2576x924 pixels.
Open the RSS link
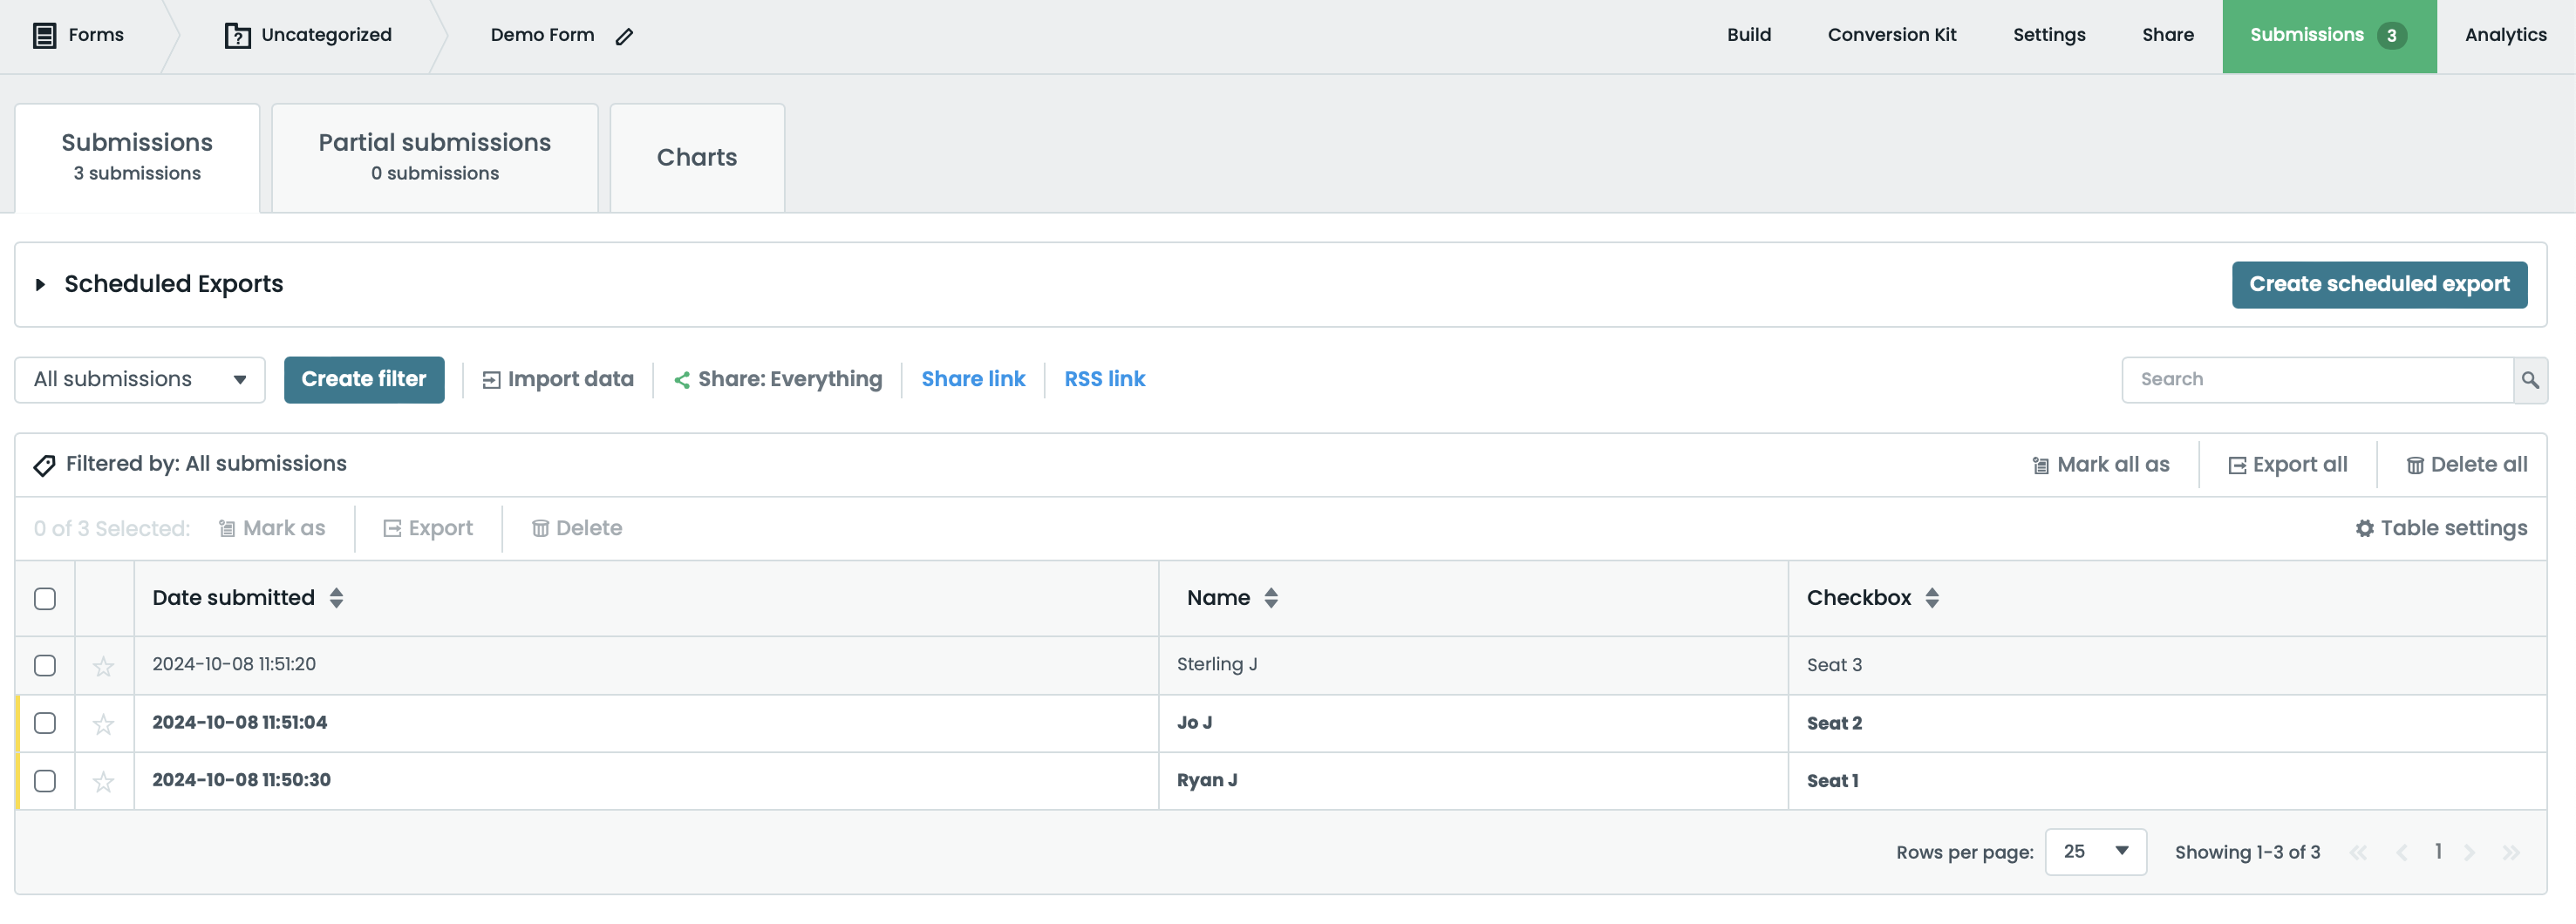click(1104, 379)
